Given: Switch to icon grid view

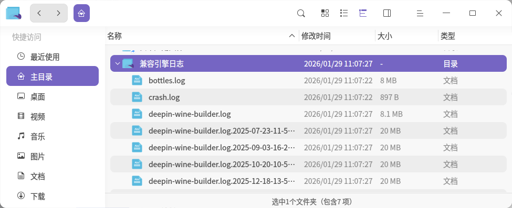Looking at the screenshot, I should [x=325, y=13].
